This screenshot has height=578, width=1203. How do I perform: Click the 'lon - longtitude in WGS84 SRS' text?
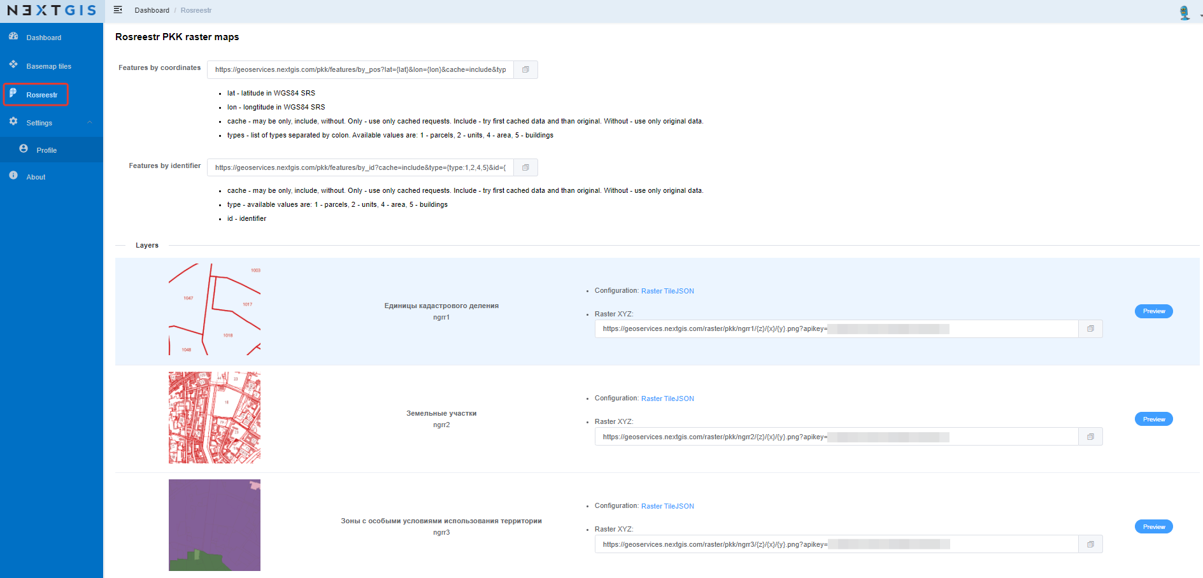point(276,107)
